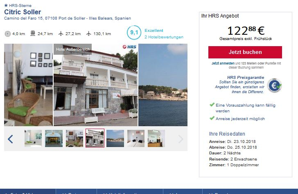This screenshot has width=298, height=194.
Task: Show previous gallery thumbnails with left arrow
Action: point(10,139)
